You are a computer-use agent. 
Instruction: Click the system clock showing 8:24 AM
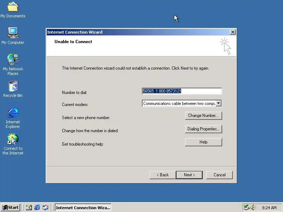(x=269, y=208)
